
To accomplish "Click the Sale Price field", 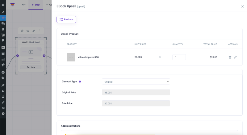I will (136, 103).
